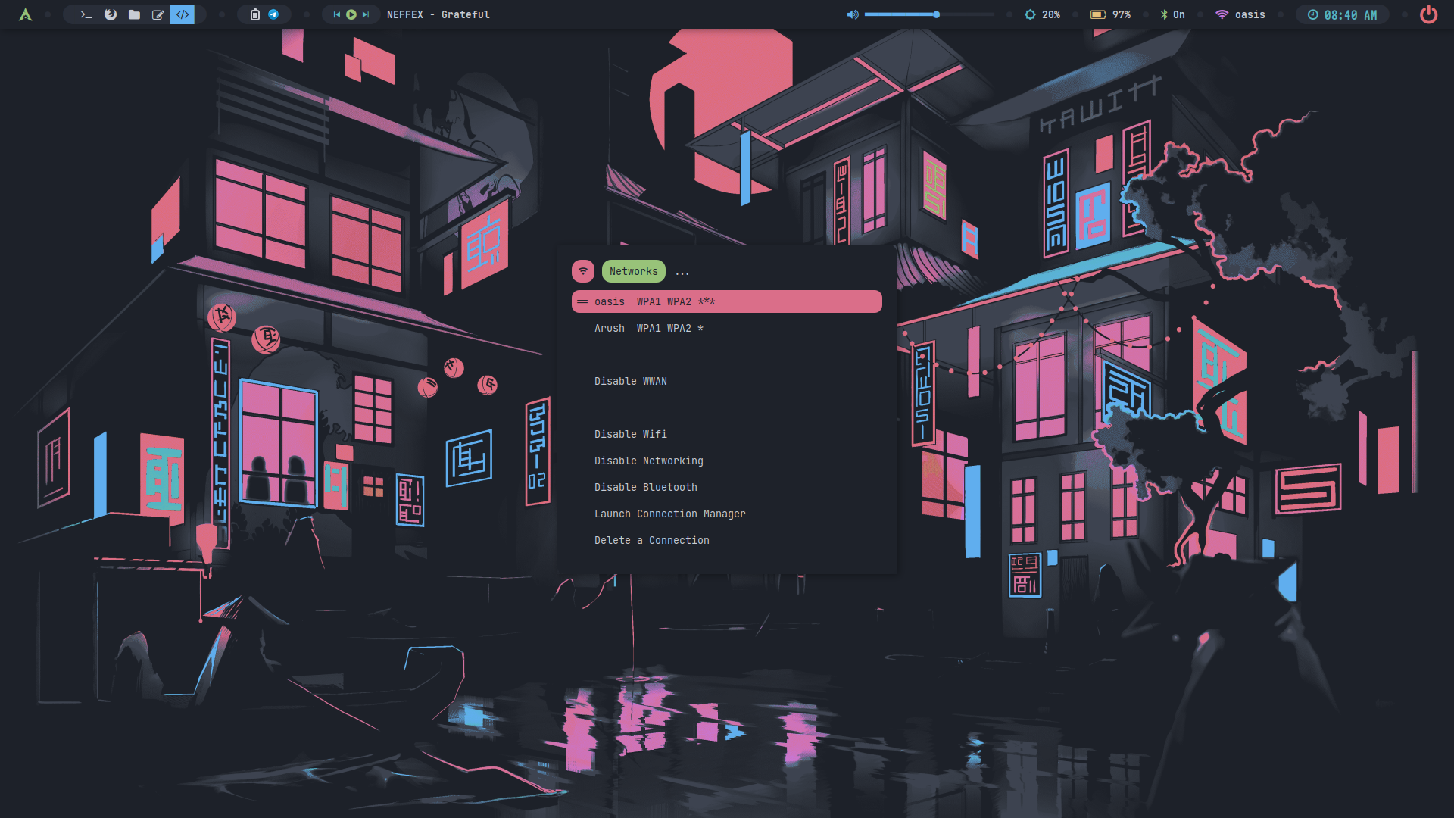The width and height of the screenshot is (1454, 818).
Task: Open the file manager folder icon
Action: click(134, 14)
